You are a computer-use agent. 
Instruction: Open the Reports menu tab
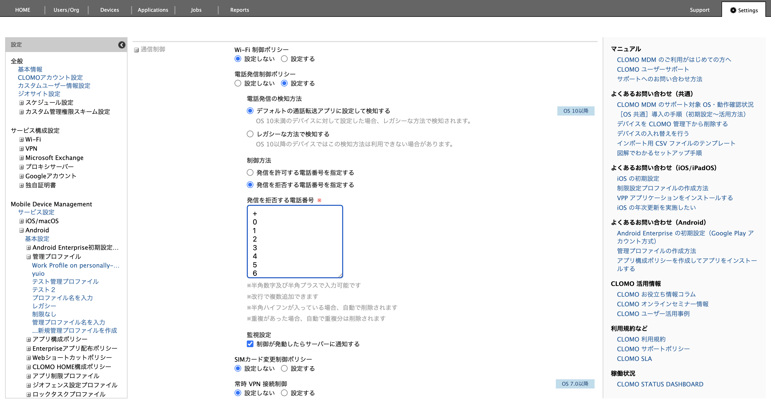(239, 10)
